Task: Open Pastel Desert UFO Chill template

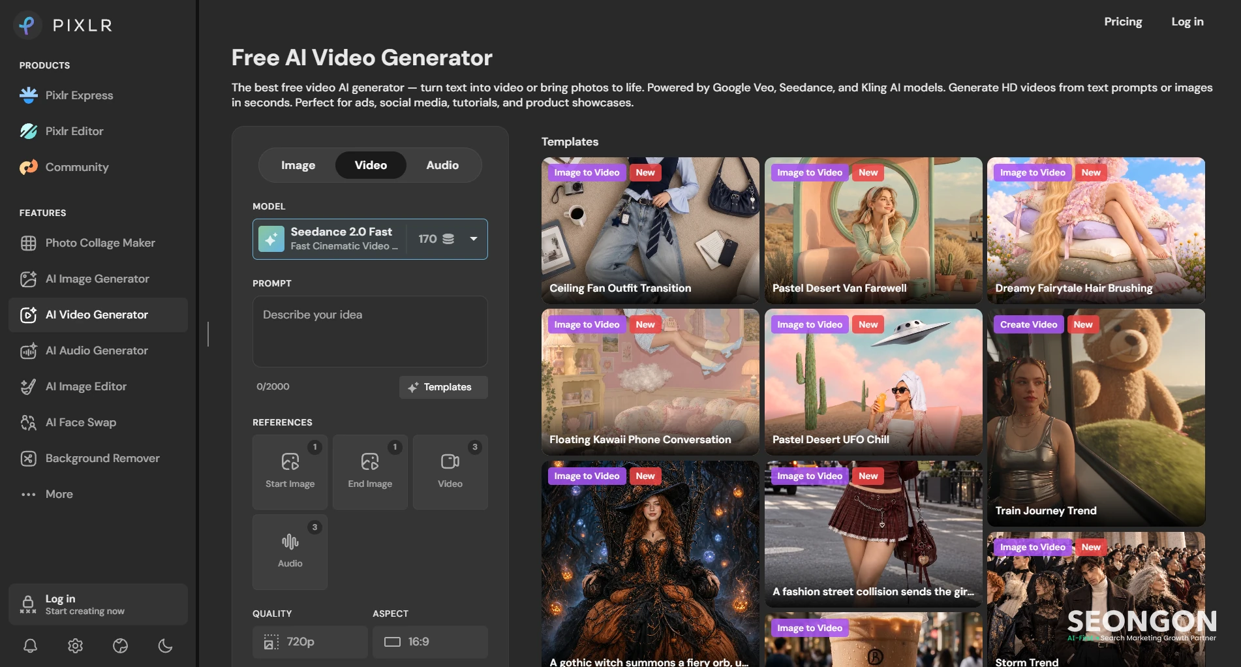Action: pos(874,382)
